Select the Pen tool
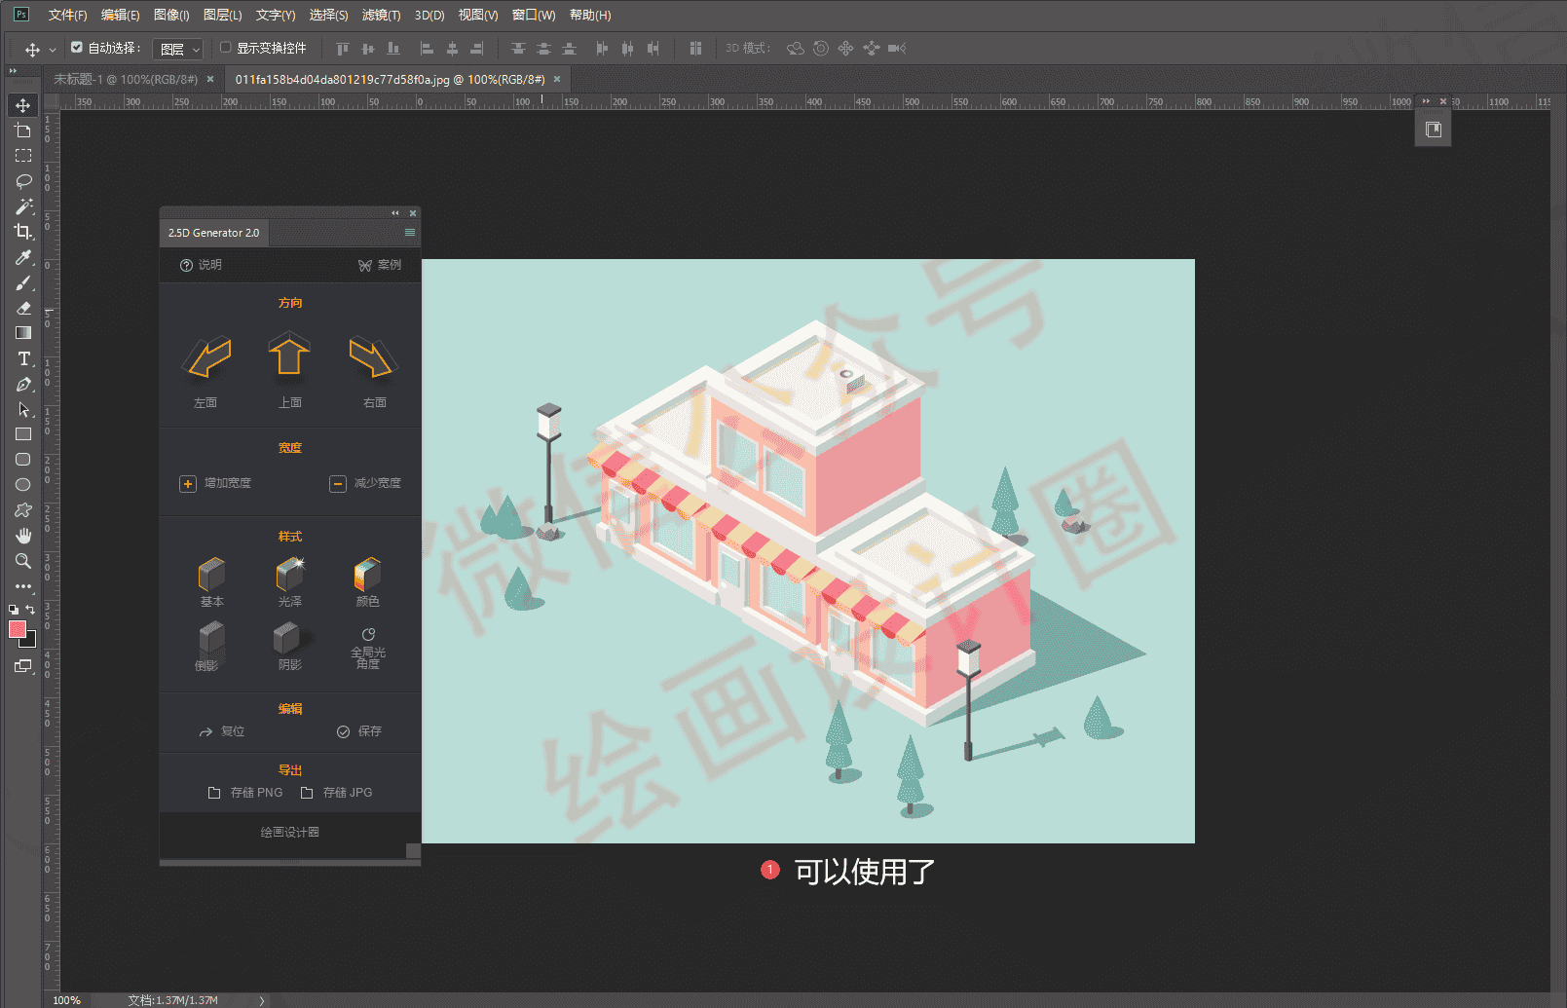This screenshot has height=1008, width=1567. click(23, 384)
